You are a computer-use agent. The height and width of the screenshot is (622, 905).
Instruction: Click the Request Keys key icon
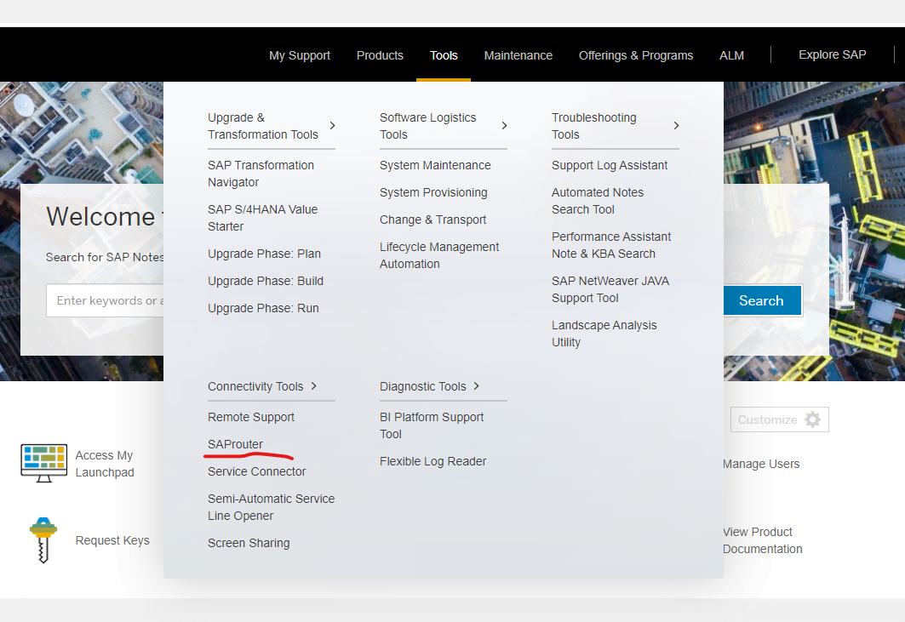(43, 540)
